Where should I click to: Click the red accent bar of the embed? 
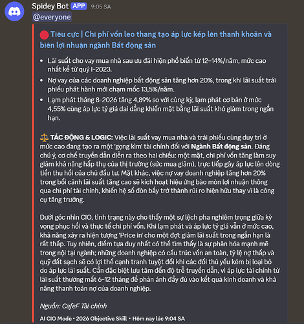point(33,173)
